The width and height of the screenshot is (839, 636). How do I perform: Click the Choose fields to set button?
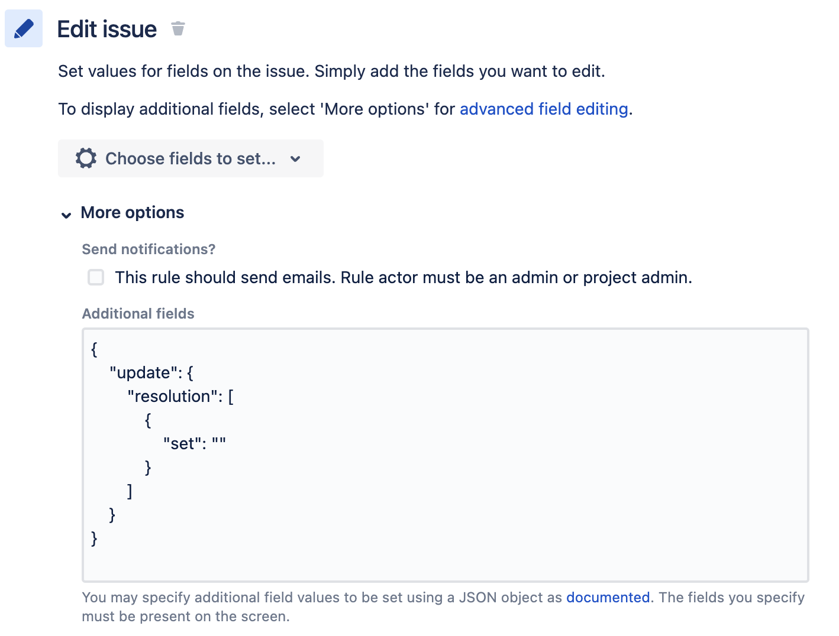[191, 158]
